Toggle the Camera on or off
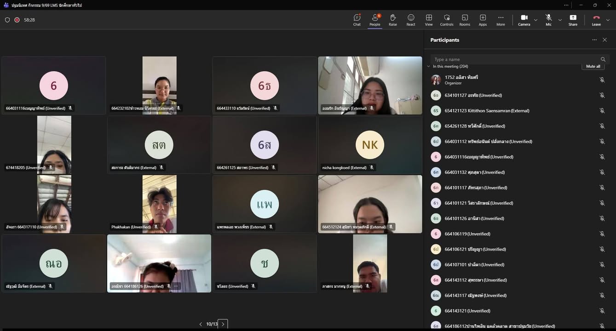Viewport: 616px width, 331px height. [524, 20]
